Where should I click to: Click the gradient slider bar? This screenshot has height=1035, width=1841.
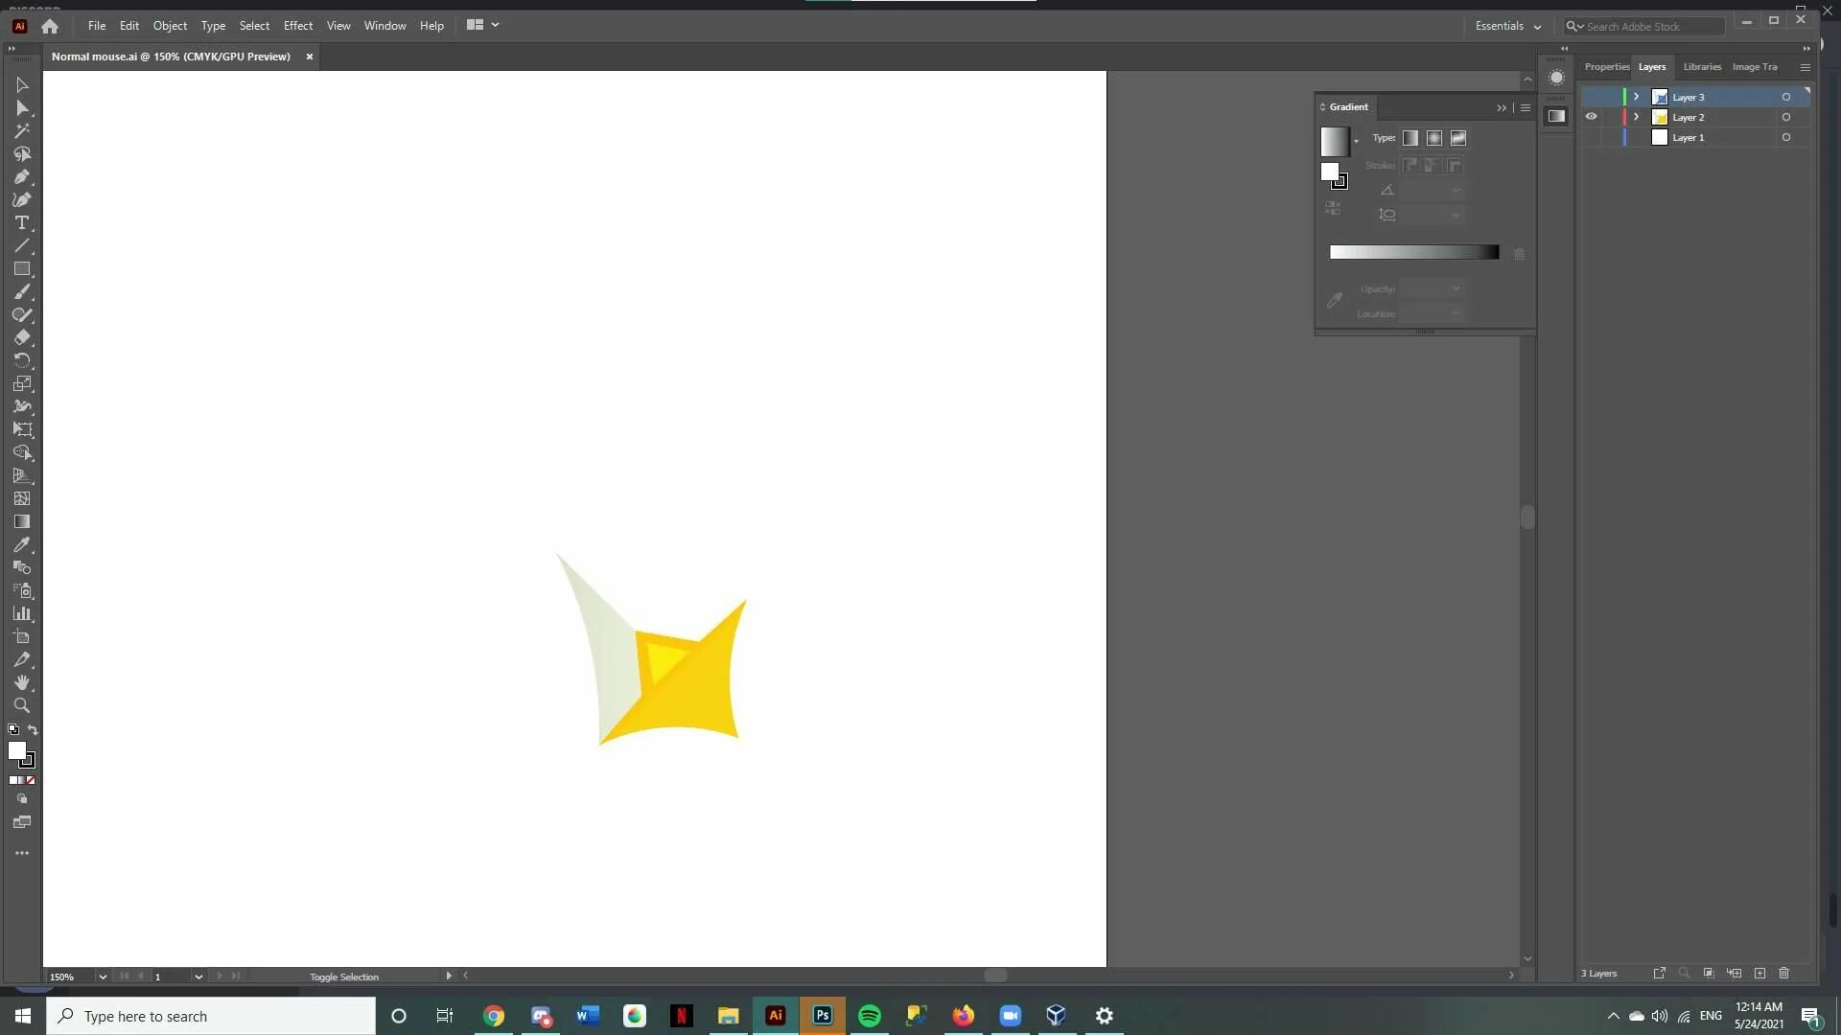tap(1413, 252)
